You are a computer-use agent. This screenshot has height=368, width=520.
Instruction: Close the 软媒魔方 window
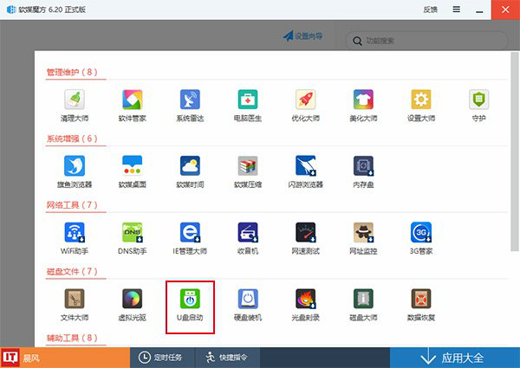505,10
